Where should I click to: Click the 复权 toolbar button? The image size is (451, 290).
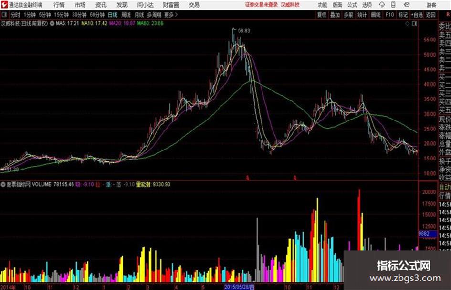322,15
